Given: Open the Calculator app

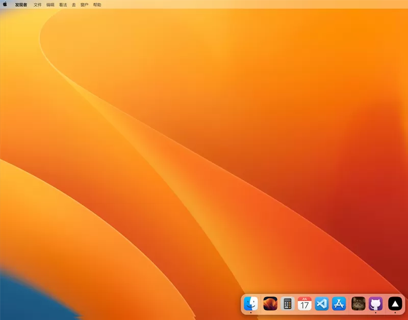Looking at the screenshot, I should (x=288, y=304).
